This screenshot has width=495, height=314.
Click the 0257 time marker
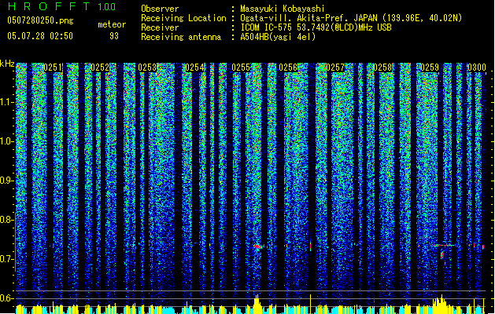tap(335, 68)
